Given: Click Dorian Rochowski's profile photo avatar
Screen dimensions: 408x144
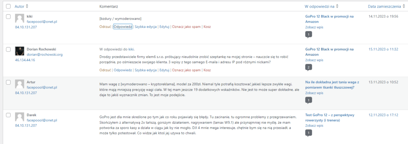Looking at the screenshot, I should (x=20, y=51).
